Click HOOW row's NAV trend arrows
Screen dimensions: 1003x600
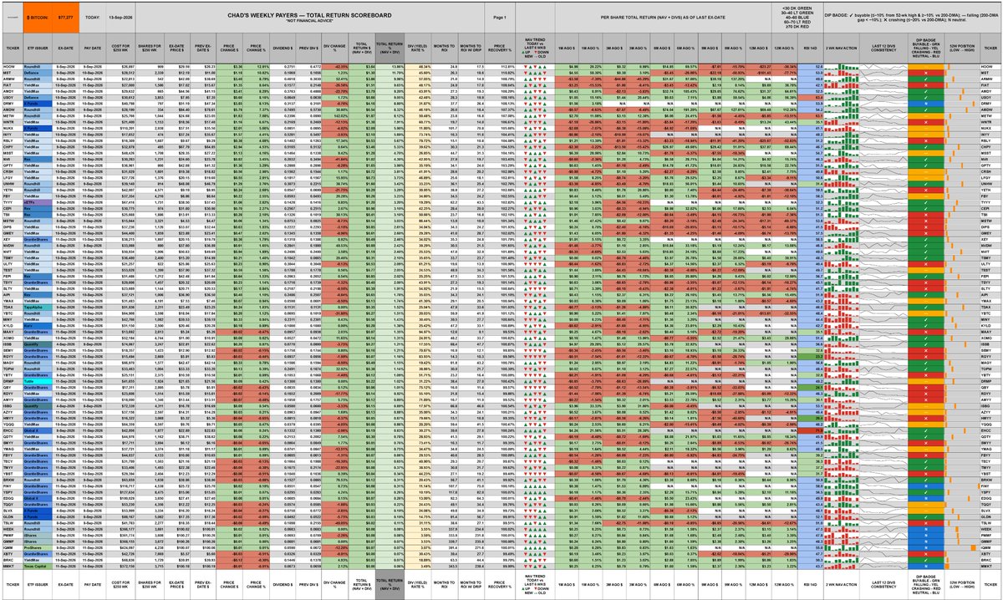tap(535, 66)
